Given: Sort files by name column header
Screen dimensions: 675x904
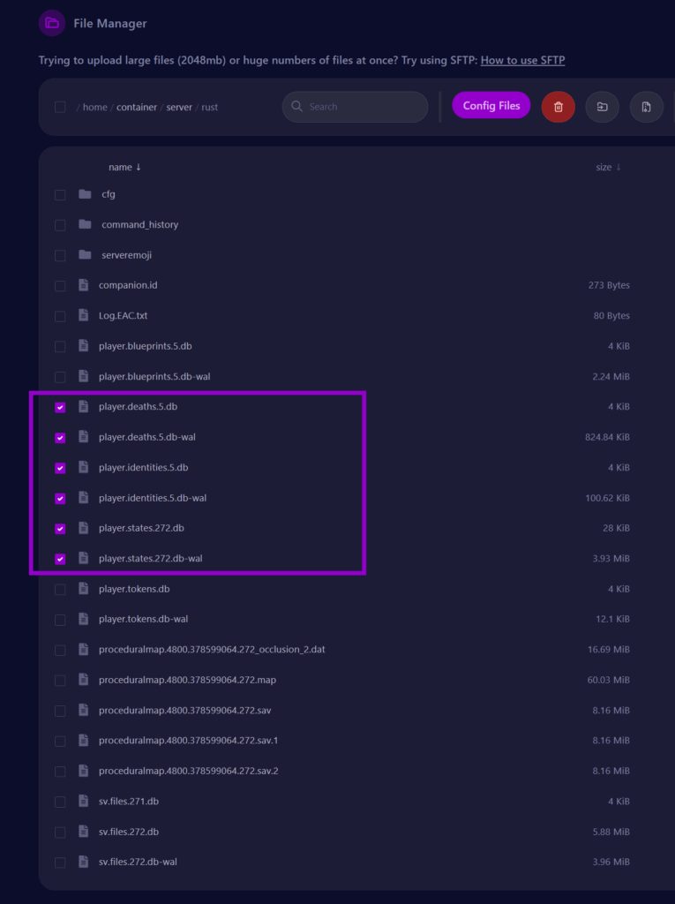Looking at the screenshot, I should click(x=124, y=167).
